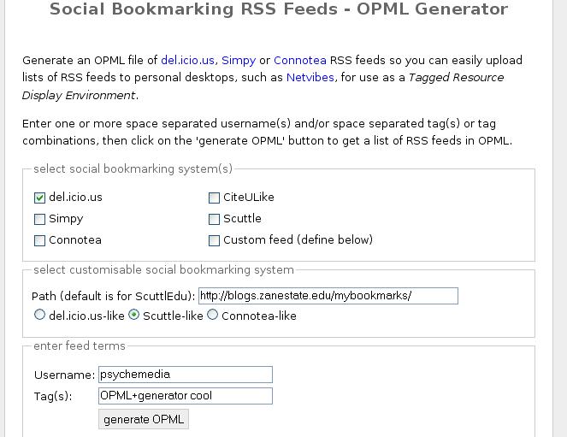This screenshot has width=567, height=437.
Task: Enable the Simpy checkbox
Action: pos(39,219)
